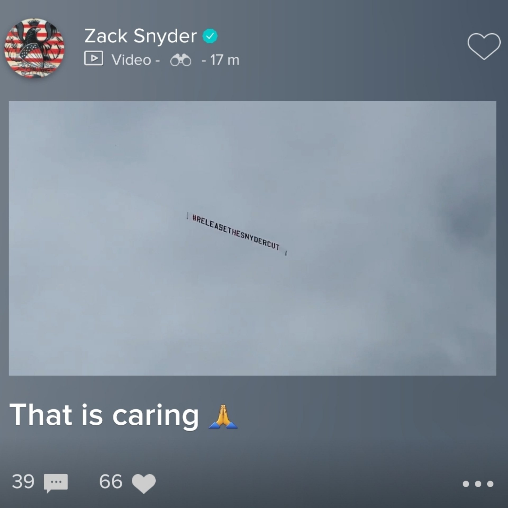Tap the binoculars audience icon
Screen dimensions: 508x508
181,60
